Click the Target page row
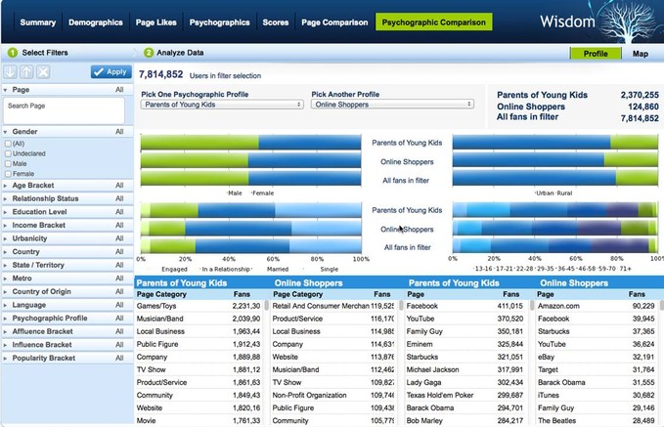 pos(597,369)
